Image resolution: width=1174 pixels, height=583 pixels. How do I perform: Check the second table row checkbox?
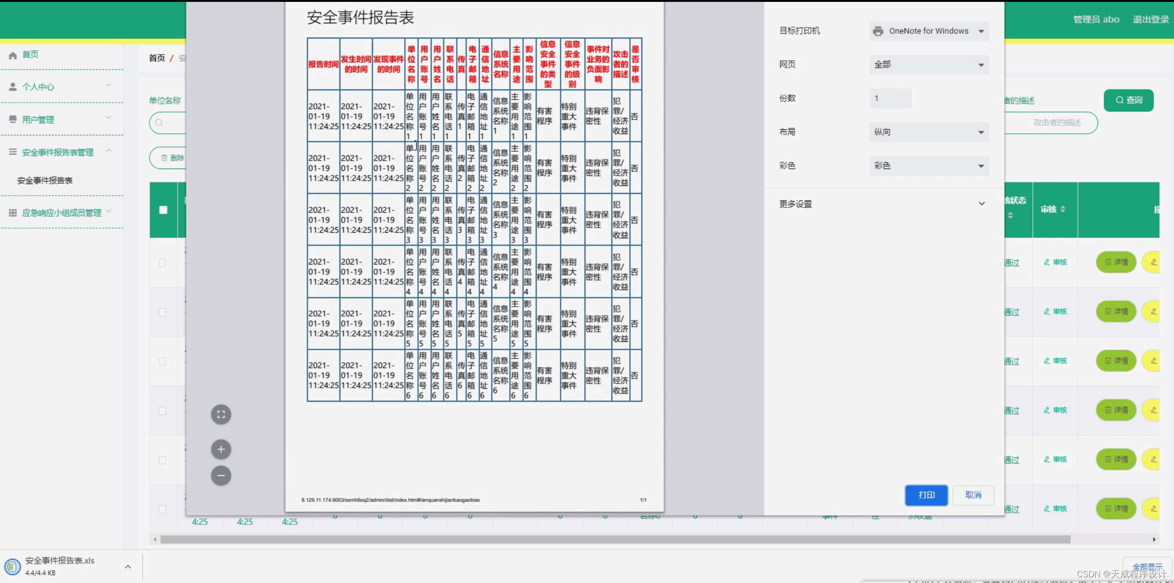[x=162, y=312]
